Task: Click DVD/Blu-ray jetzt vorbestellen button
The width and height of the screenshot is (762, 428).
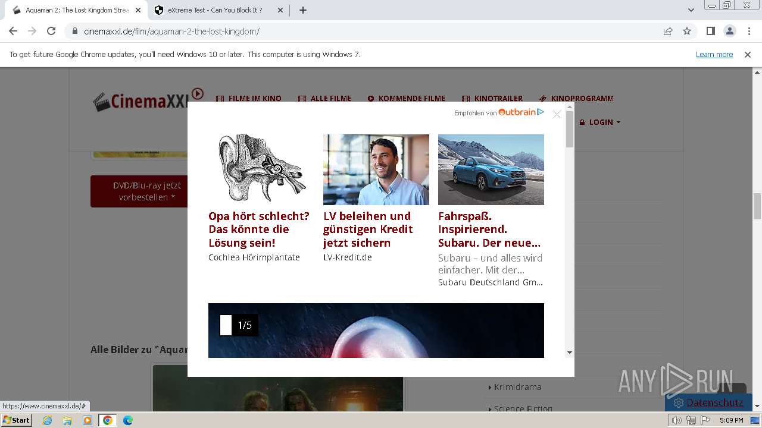Action: pyautogui.click(x=139, y=191)
